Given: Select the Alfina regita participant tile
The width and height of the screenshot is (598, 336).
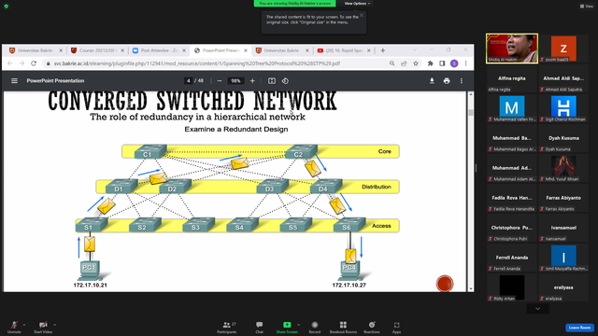Looking at the screenshot, I should (x=512, y=78).
